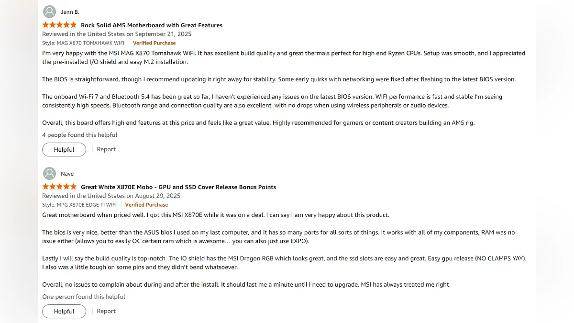Click the MPG X870E EDGE TI WIFI style label
Screen dimensions: 574x323
click(79, 205)
